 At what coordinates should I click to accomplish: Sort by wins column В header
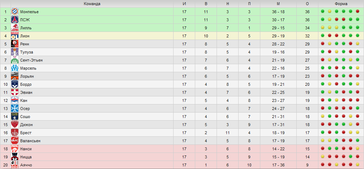[x=206, y=4]
